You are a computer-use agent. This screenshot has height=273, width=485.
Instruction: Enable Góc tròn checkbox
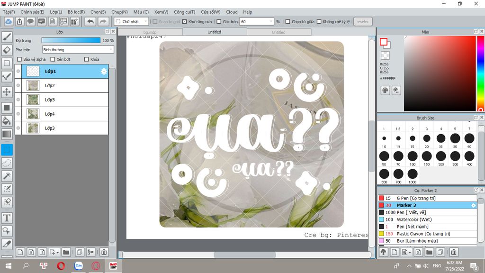(x=219, y=22)
